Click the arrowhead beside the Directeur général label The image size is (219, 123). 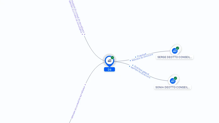point(133,66)
